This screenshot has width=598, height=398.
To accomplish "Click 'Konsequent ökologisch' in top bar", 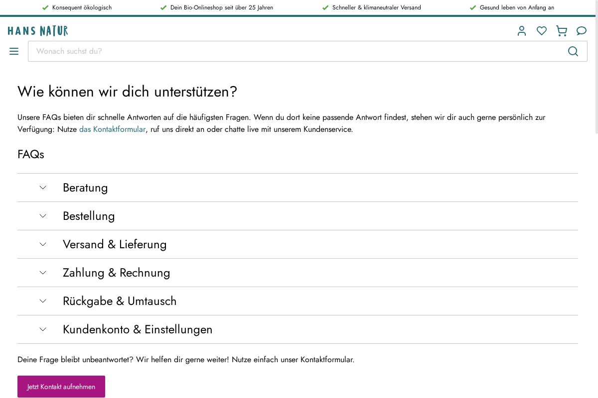I will click(x=82, y=7).
